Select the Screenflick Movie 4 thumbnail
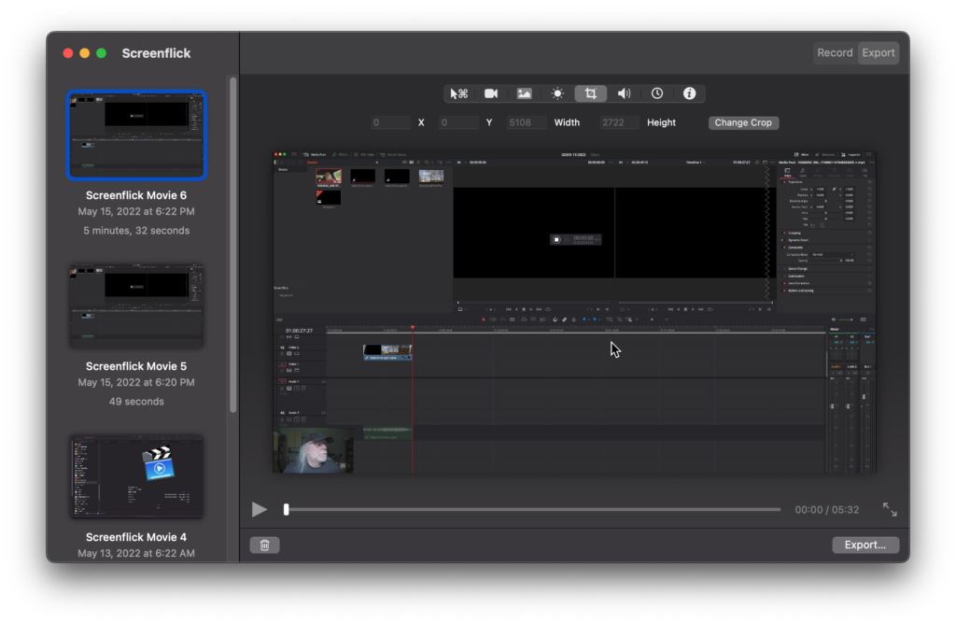956x624 pixels. click(x=136, y=477)
